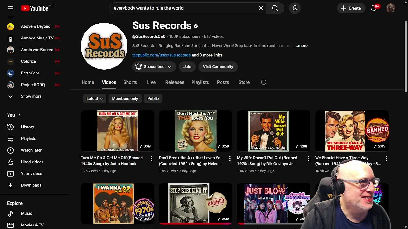Switch to the Home tab

[x=88, y=82]
